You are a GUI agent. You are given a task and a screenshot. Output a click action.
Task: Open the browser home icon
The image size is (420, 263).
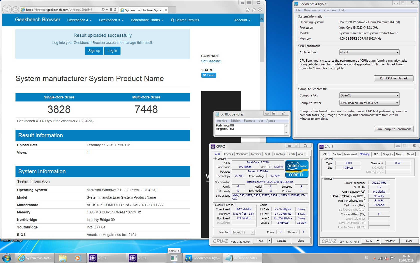coord(247,10)
